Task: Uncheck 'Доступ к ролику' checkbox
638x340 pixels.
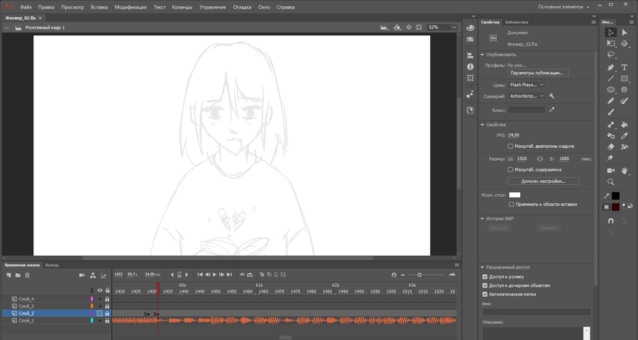Action: click(x=485, y=276)
